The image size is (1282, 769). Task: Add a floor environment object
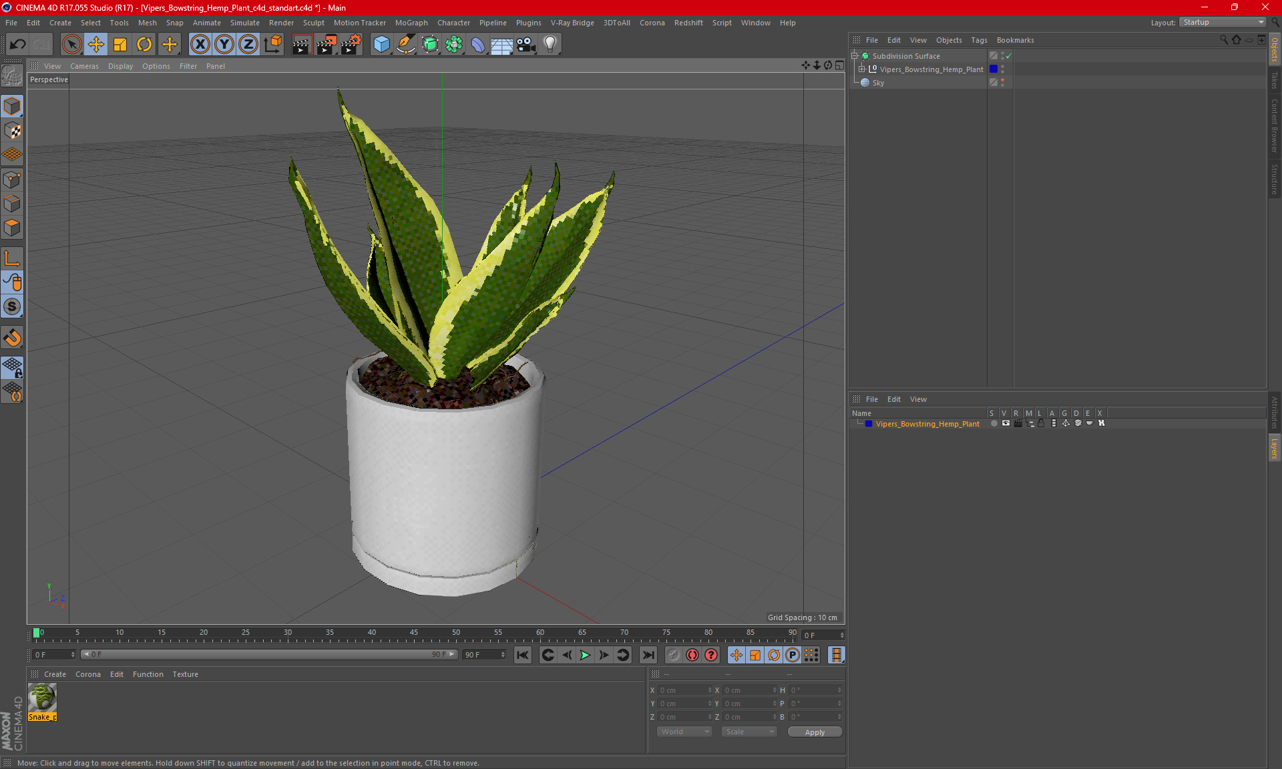pos(502,44)
